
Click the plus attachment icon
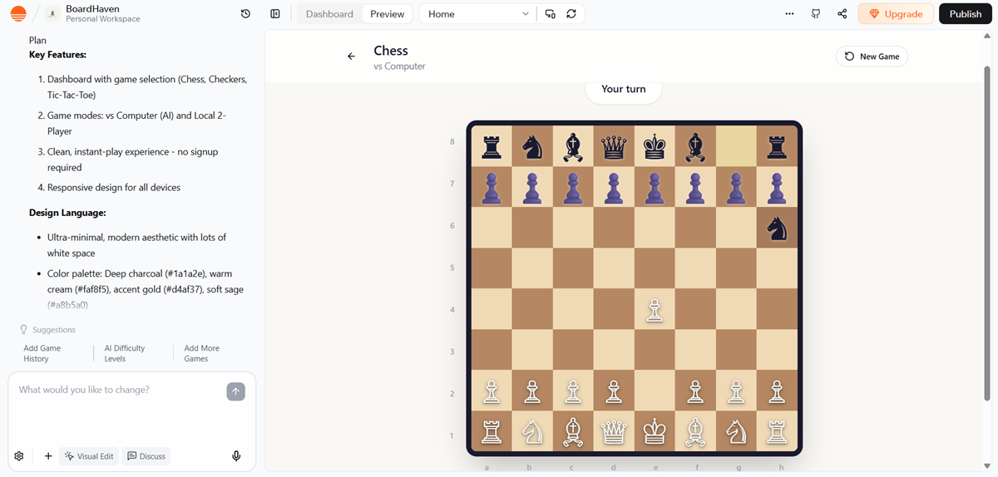pyautogui.click(x=48, y=456)
